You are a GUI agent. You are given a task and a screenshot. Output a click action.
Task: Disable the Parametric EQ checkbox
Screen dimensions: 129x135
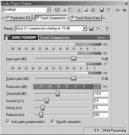tap(8, 18)
